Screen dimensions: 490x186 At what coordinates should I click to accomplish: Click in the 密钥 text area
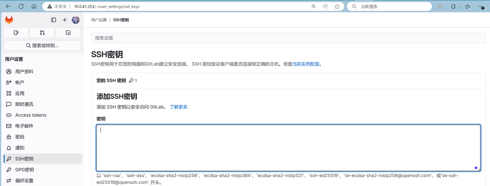[288, 148]
